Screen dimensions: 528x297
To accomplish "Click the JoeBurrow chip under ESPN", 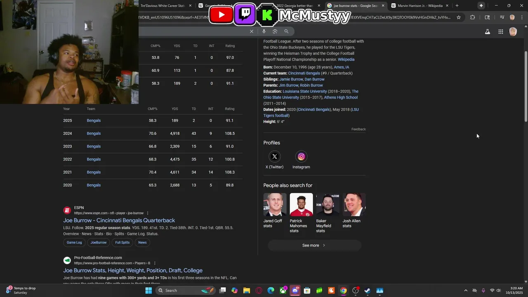I will 98,243.
